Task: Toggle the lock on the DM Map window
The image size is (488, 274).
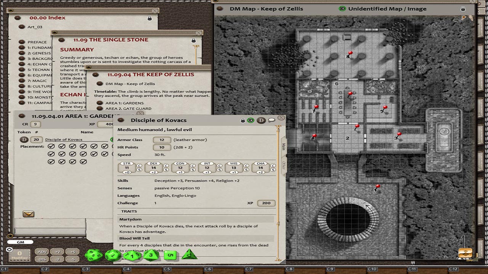Action: (x=463, y=8)
